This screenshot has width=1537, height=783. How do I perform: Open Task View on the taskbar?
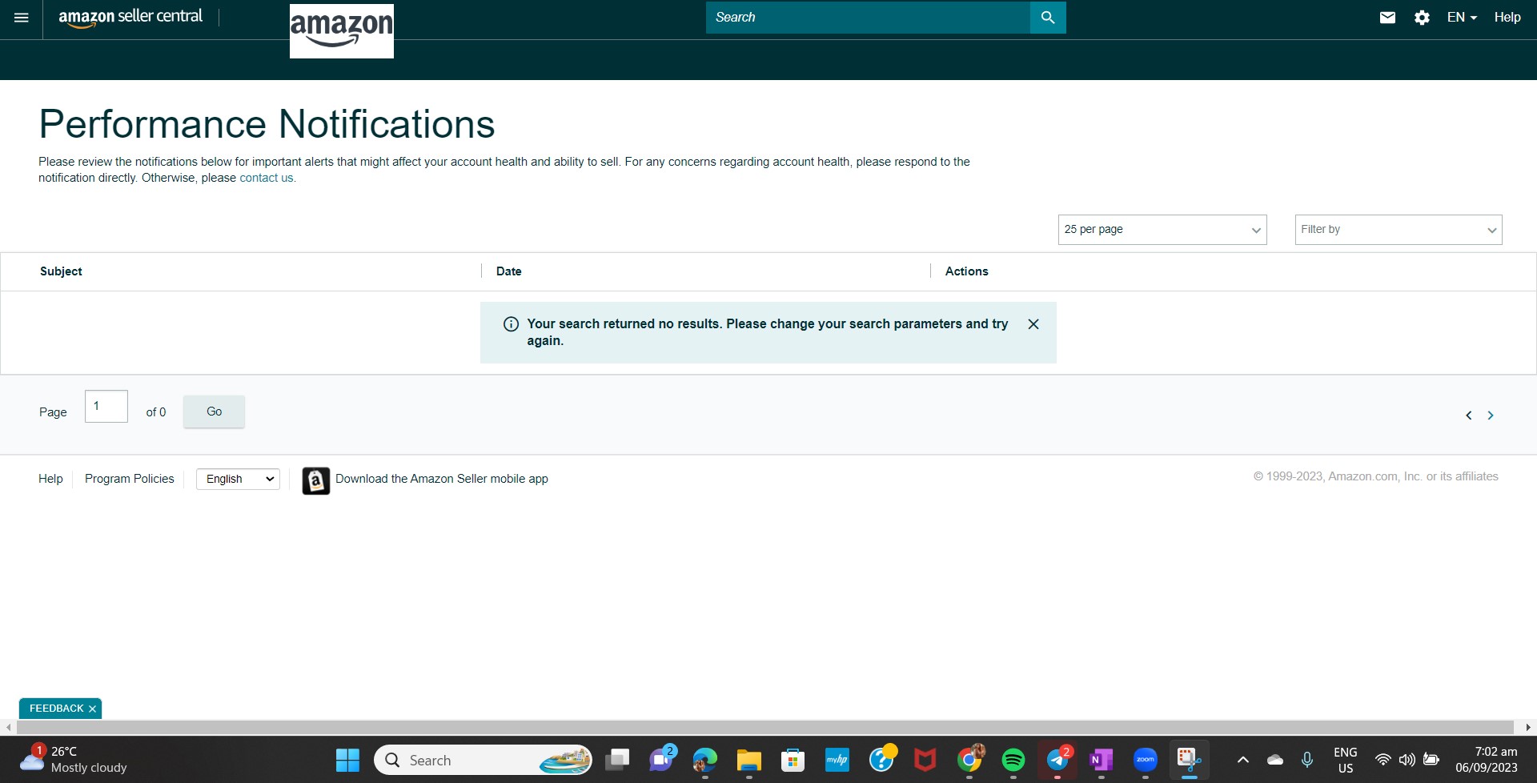pos(617,760)
